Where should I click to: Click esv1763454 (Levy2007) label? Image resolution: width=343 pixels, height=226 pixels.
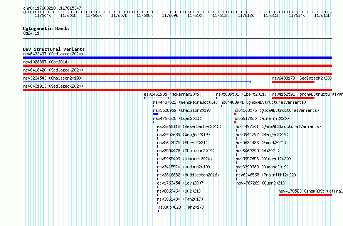pos(181,183)
